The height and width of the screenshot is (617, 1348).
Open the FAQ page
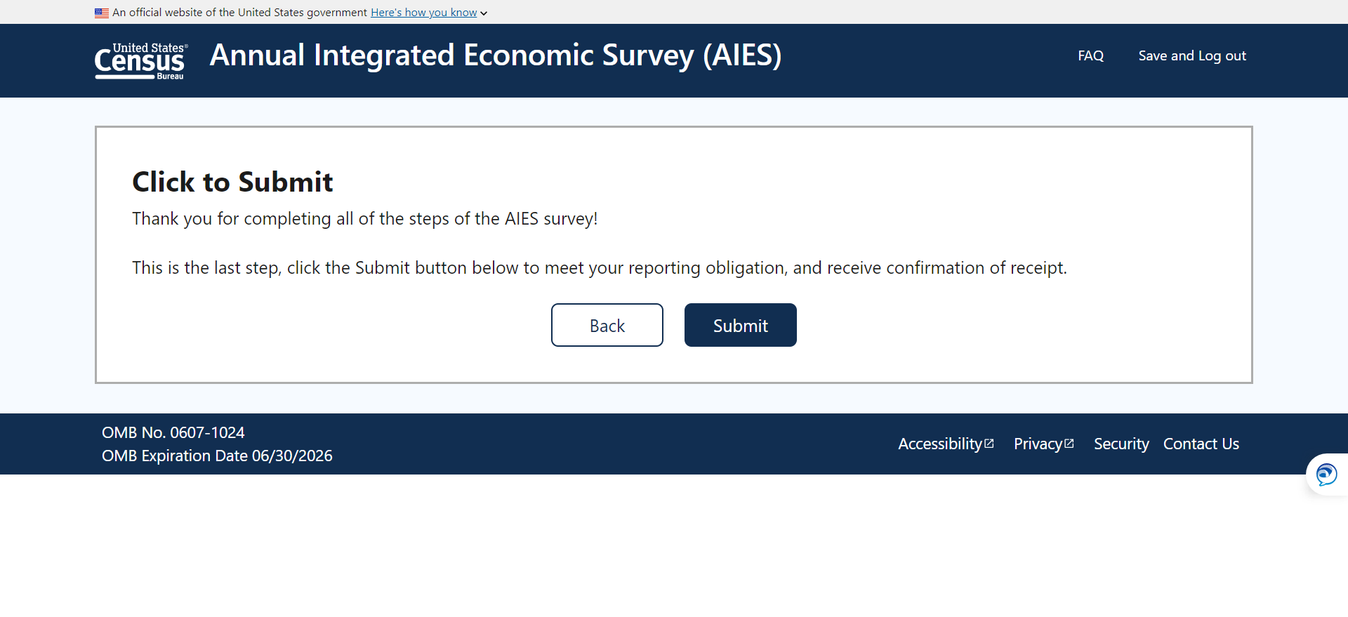pyautogui.click(x=1090, y=56)
